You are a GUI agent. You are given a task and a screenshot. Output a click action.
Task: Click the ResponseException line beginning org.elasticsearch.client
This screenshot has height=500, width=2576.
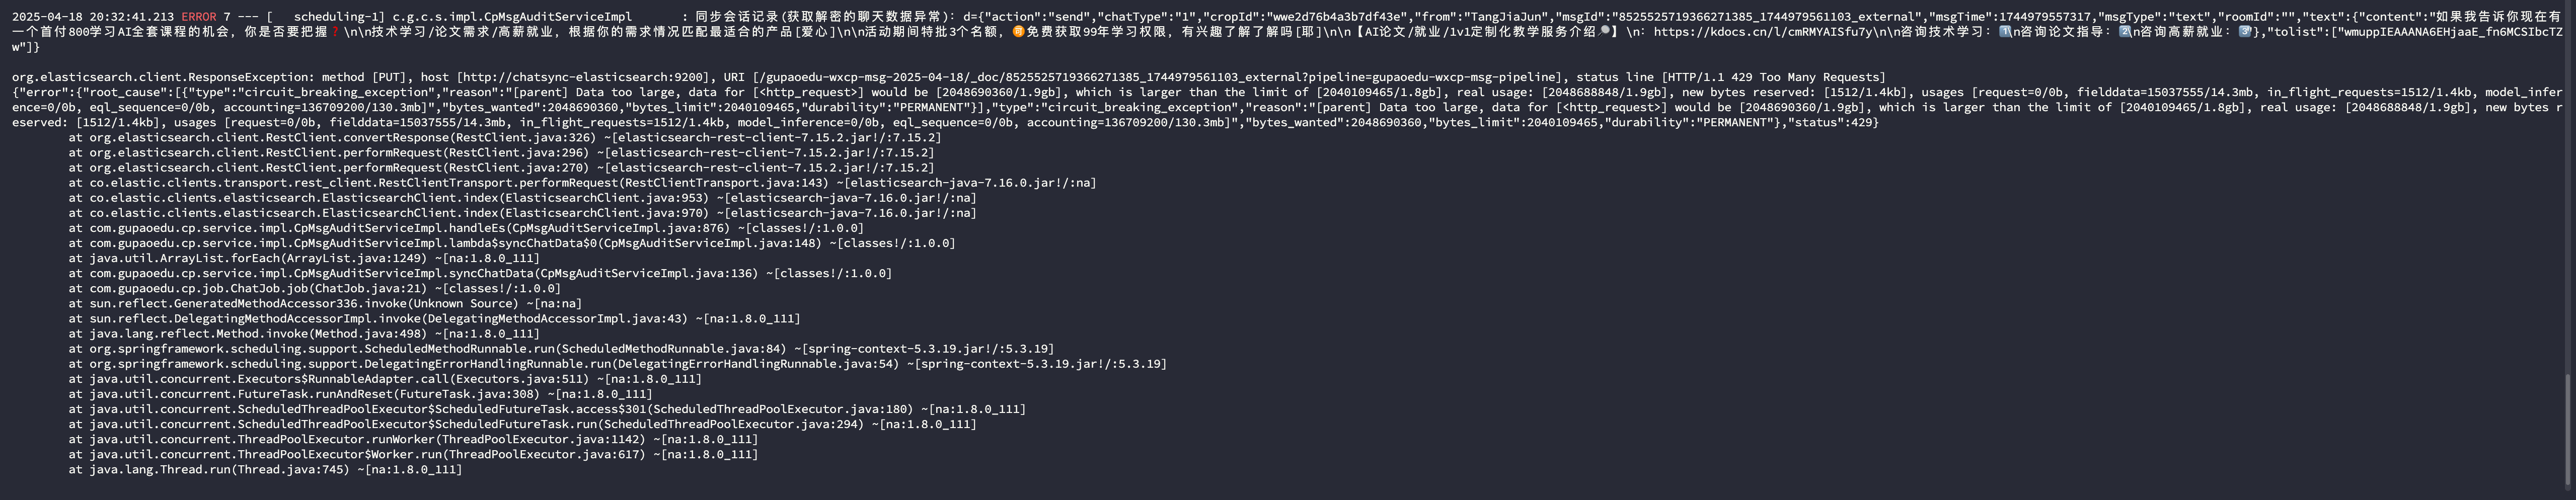click(948, 77)
